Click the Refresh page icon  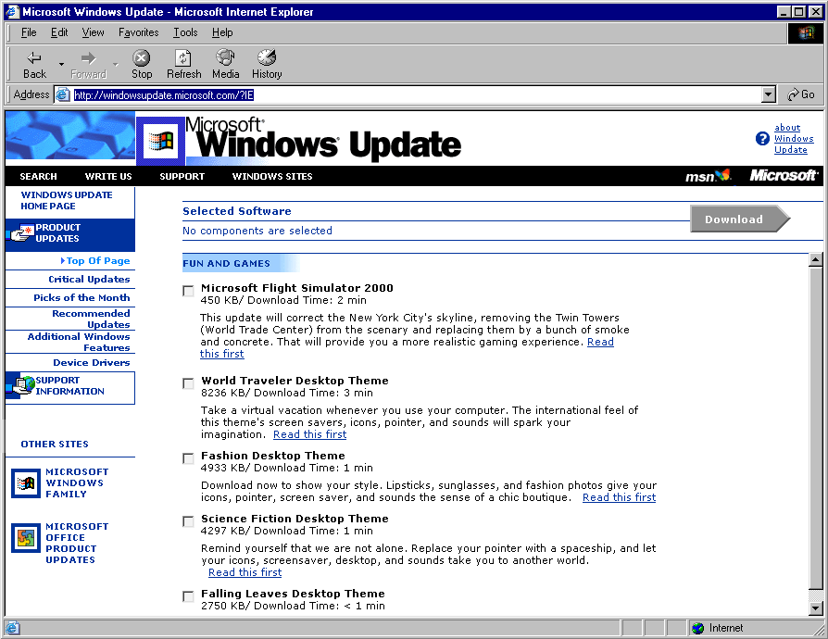(183, 58)
